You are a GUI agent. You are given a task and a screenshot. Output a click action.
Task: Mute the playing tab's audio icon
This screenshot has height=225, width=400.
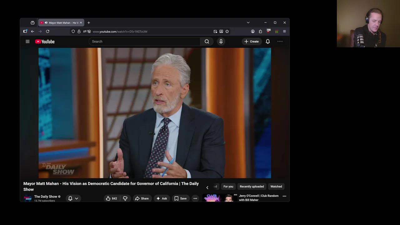click(46, 23)
